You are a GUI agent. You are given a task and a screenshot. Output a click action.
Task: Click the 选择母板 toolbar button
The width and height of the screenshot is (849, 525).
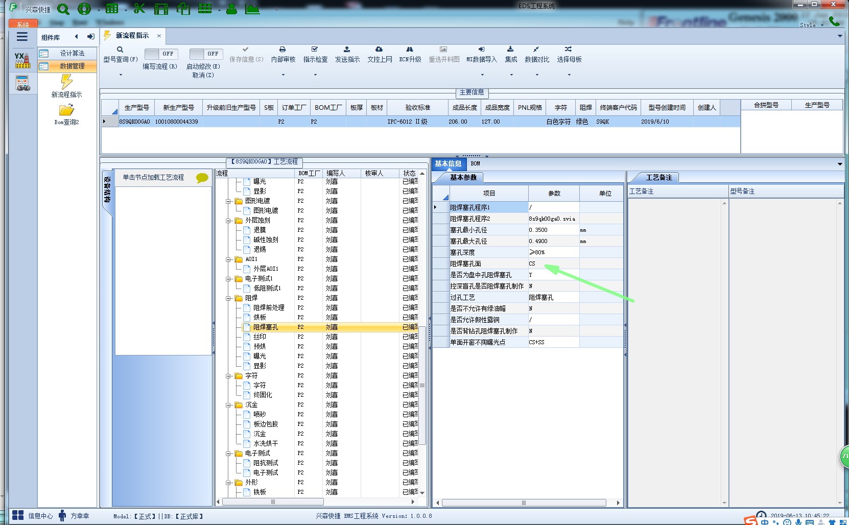coord(569,55)
